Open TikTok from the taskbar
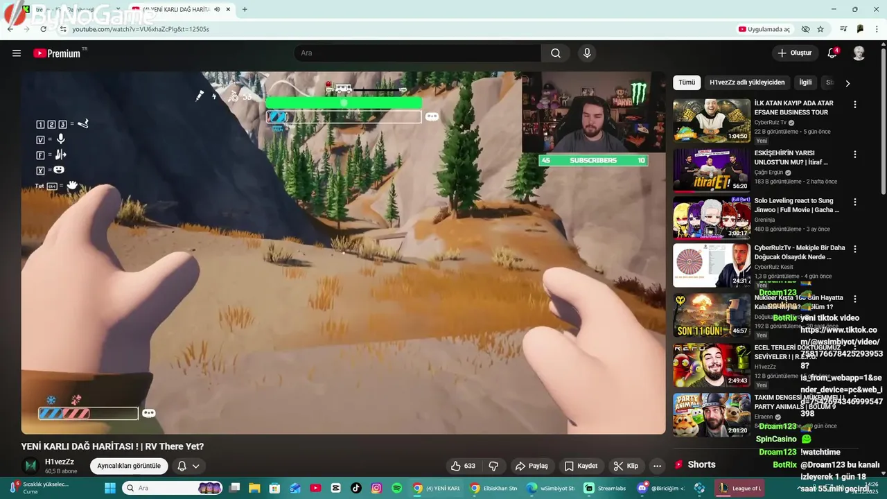887x499 pixels. (x=356, y=488)
